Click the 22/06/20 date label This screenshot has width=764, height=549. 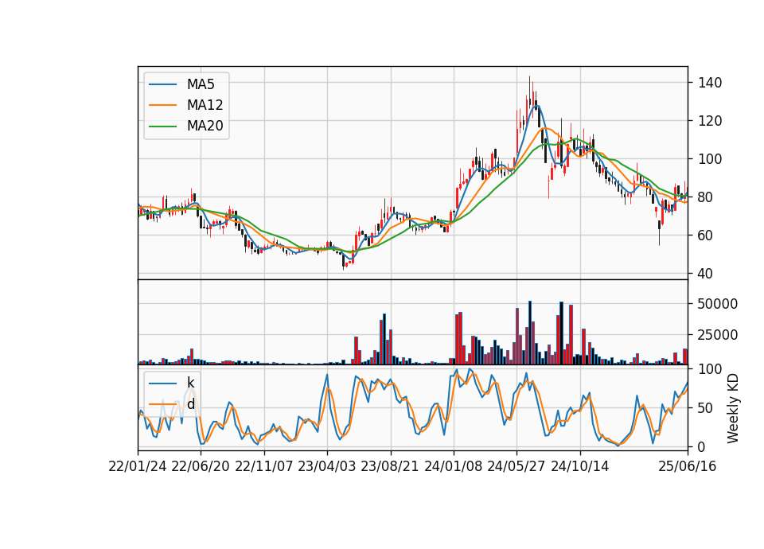(x=201, y=467)
